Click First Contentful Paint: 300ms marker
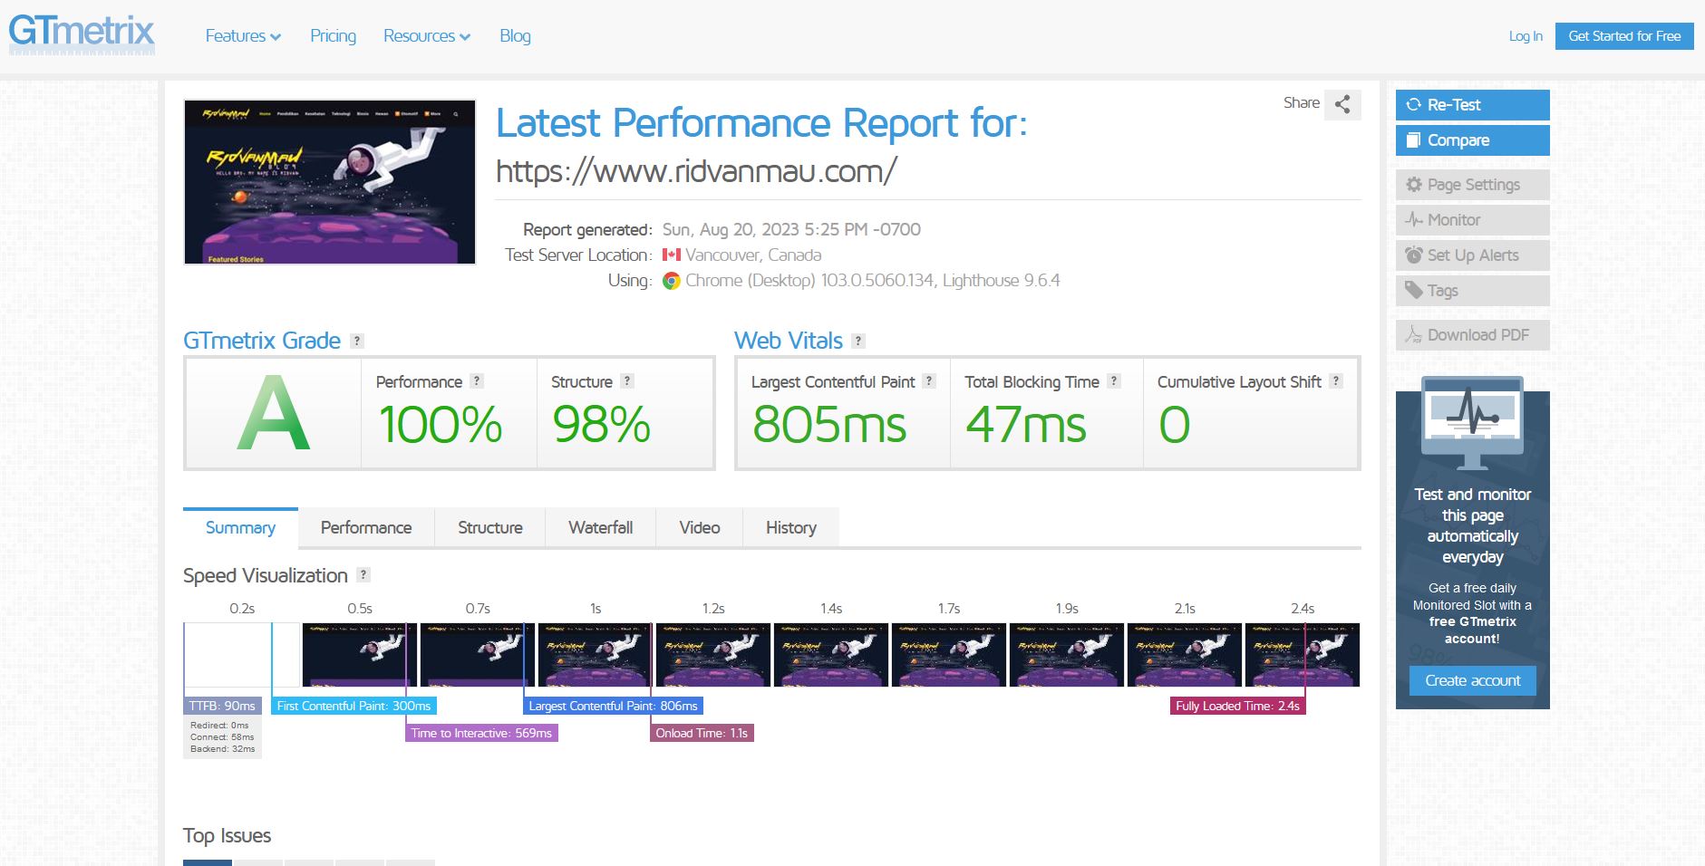This screenshot has height=866, width=1705. tap(354, 706)
